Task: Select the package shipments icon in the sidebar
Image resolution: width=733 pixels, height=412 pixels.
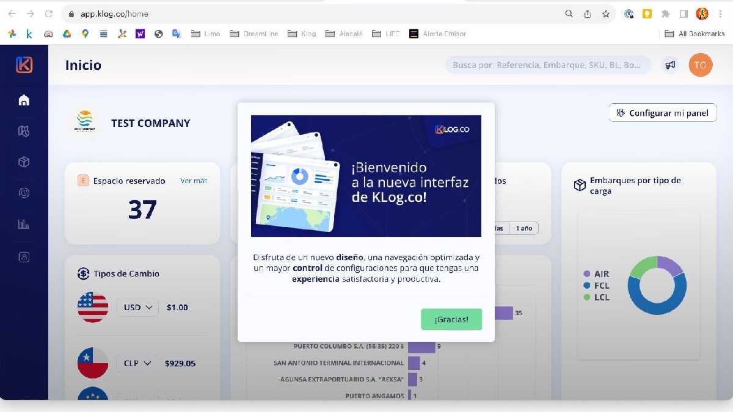Action: point(23,162)
